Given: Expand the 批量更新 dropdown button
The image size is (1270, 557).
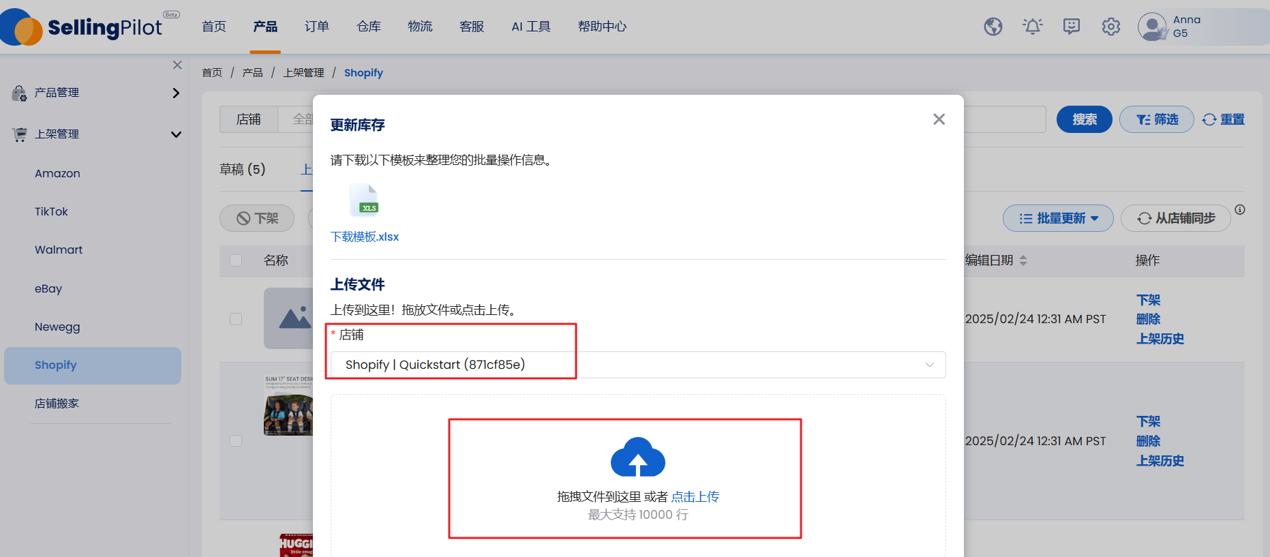Looking at the screenshot, I should click(1058, 218).
